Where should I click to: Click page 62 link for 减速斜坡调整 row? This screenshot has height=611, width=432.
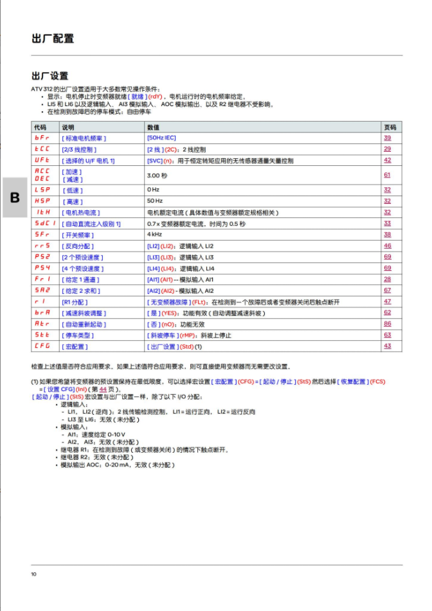click(387, 313)
